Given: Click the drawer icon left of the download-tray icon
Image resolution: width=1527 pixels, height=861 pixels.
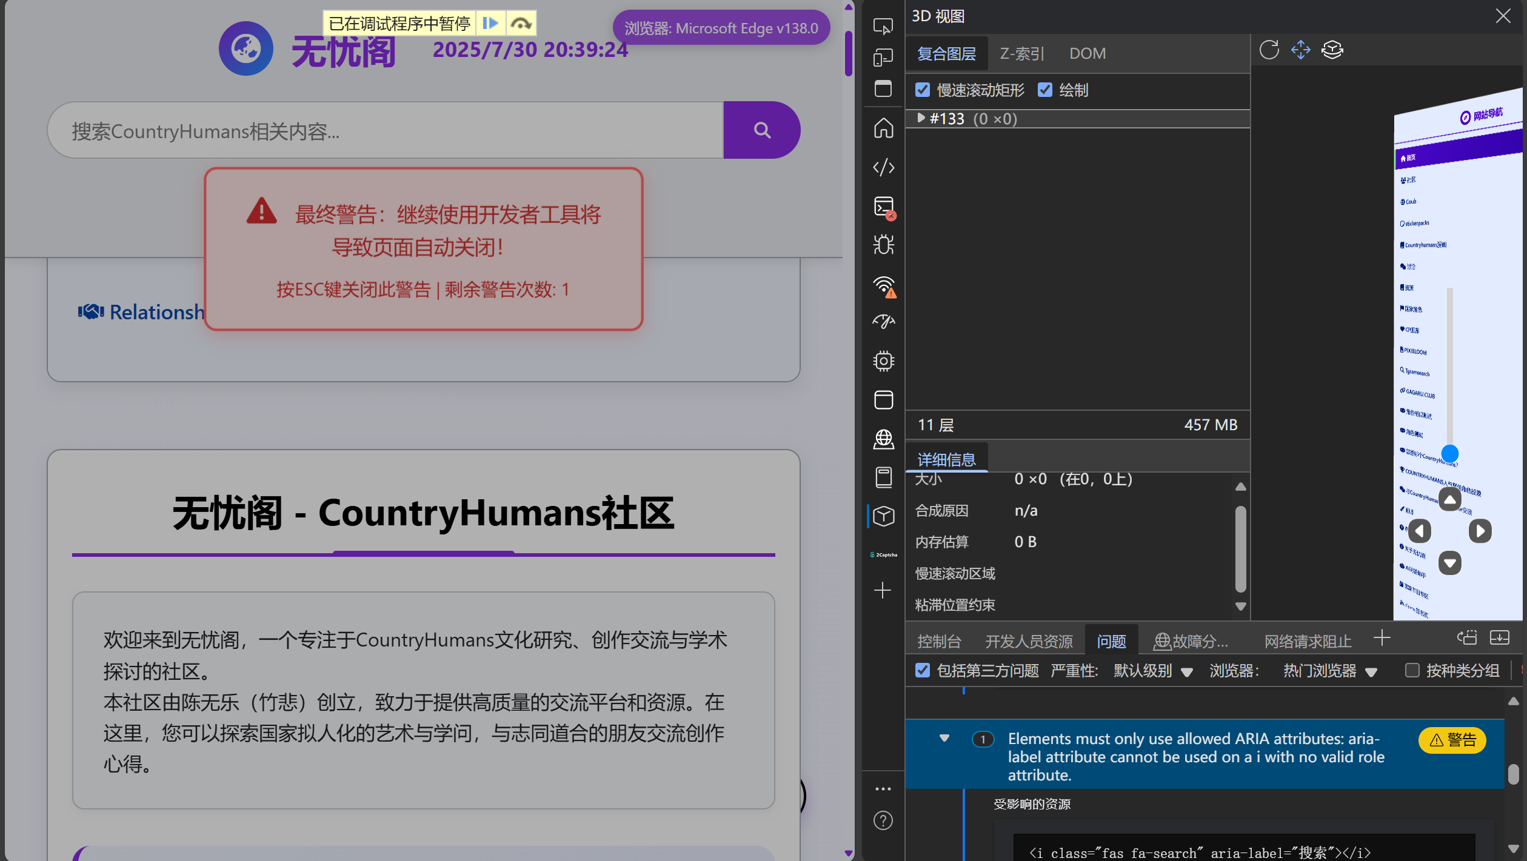Looking at the screenshot, I should pyautogui.click(x=1467, y=637).
